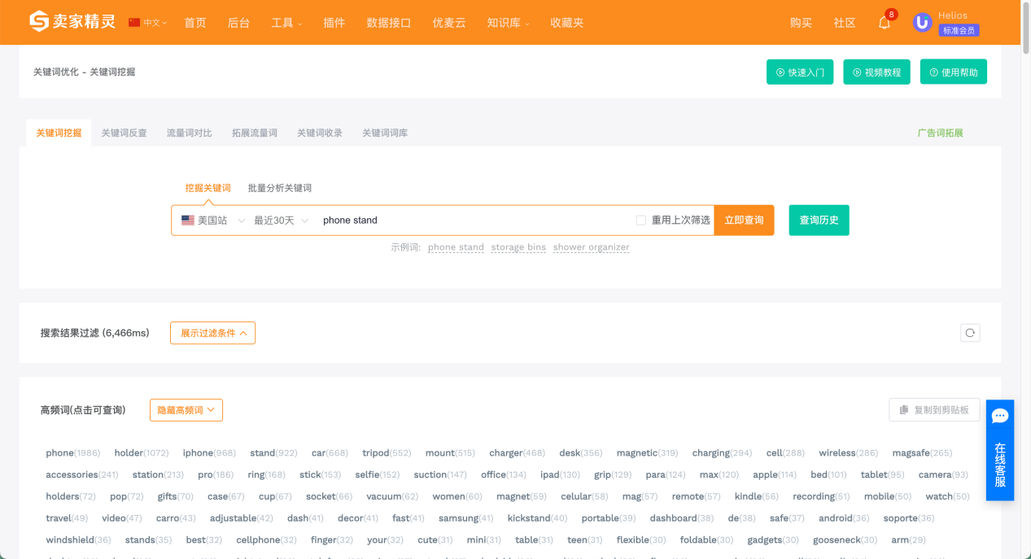The image size is (1031, 559).
Task: Collapse high-frequency words via 隐藏高频词 dropdown
Action: coord(186,410)
